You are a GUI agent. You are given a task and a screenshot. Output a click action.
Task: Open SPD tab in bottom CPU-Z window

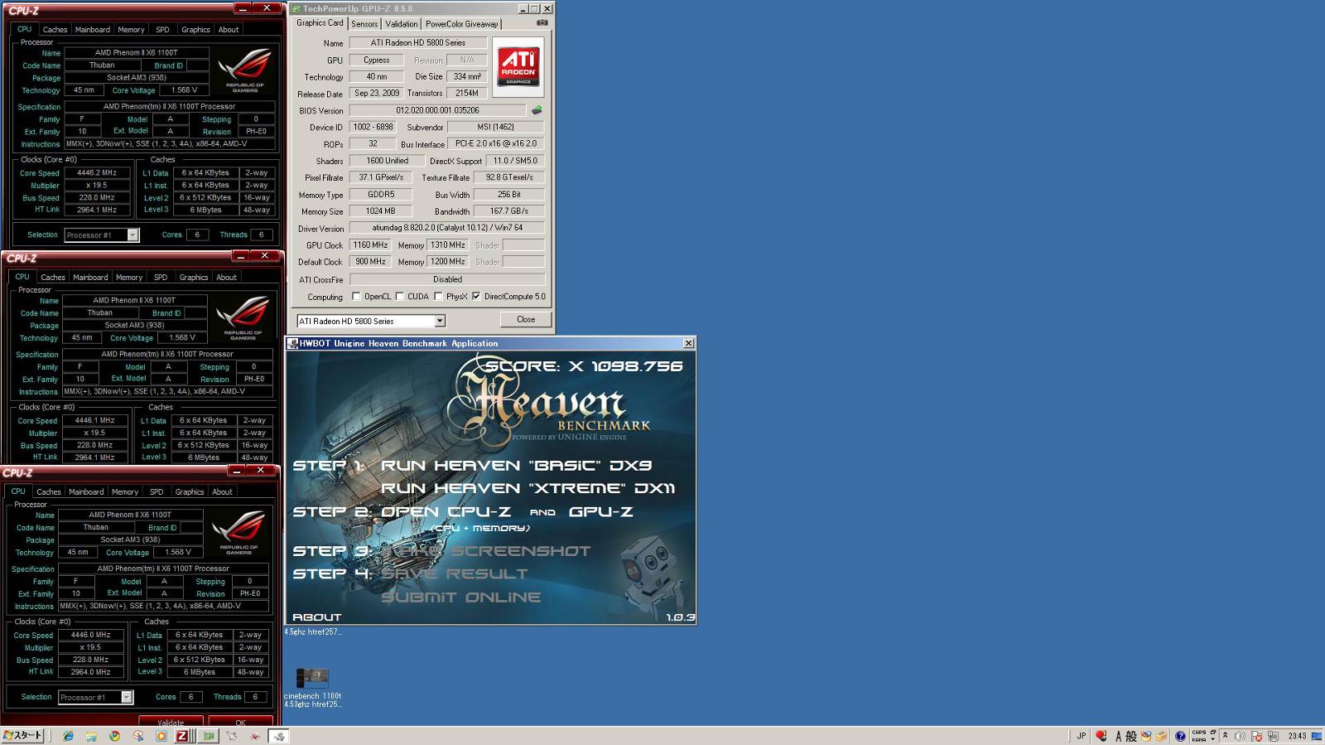pos(157,491)
